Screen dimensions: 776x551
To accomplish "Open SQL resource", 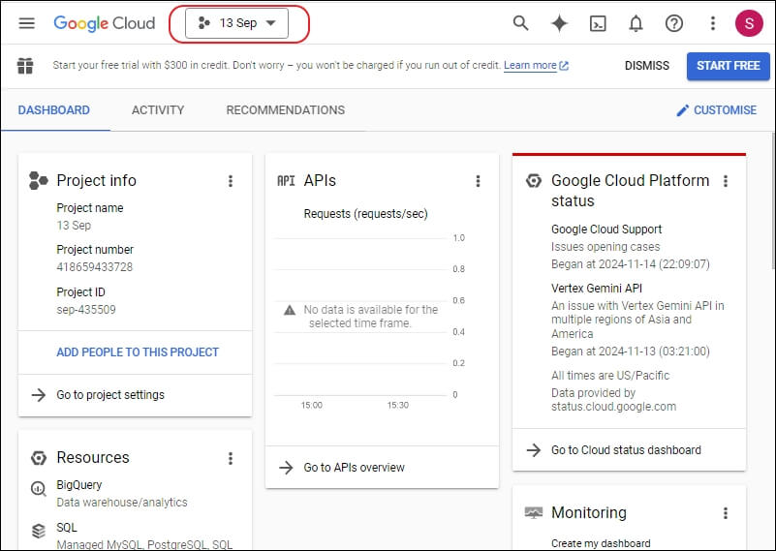I will tap(66, 527).
